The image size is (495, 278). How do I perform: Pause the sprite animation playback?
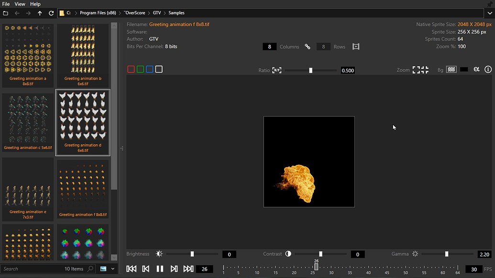point(160,268)
